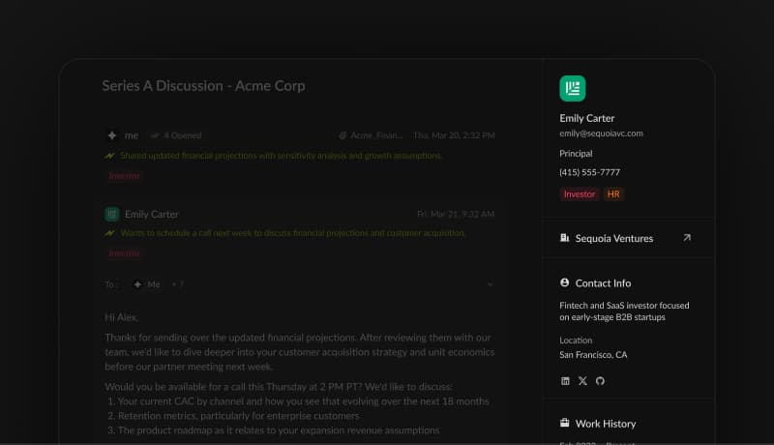The width and height of the screenshot is (774, 445).
Task: Click the Sequoia Ventures building icon
Action: point(565,238)
